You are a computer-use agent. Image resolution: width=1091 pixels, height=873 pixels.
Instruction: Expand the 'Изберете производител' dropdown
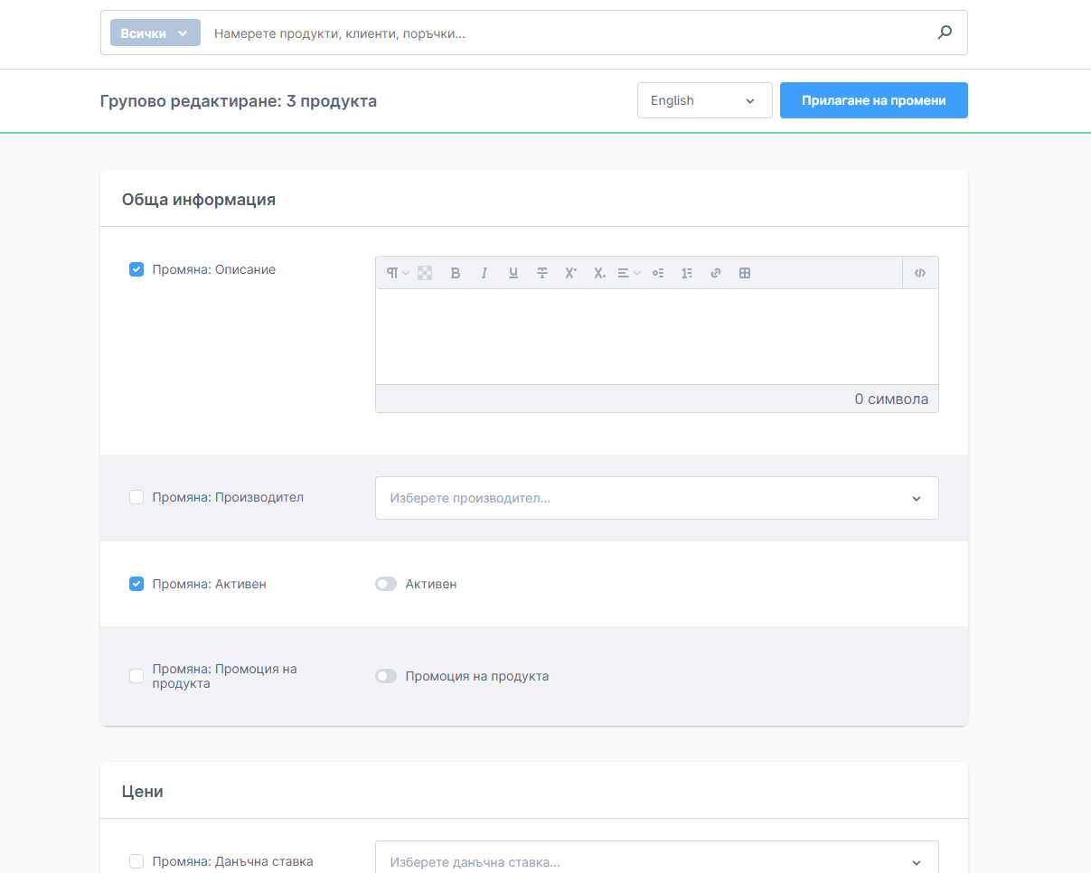656,498
